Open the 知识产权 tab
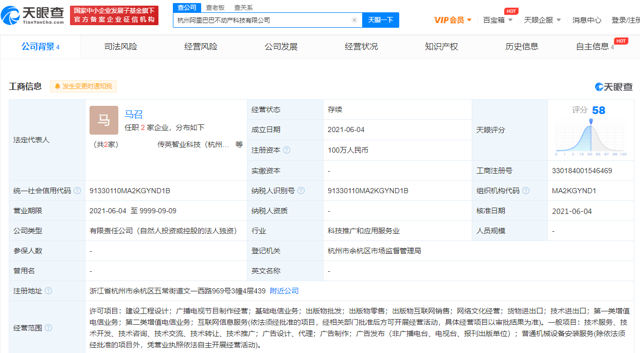 (441, 47)
